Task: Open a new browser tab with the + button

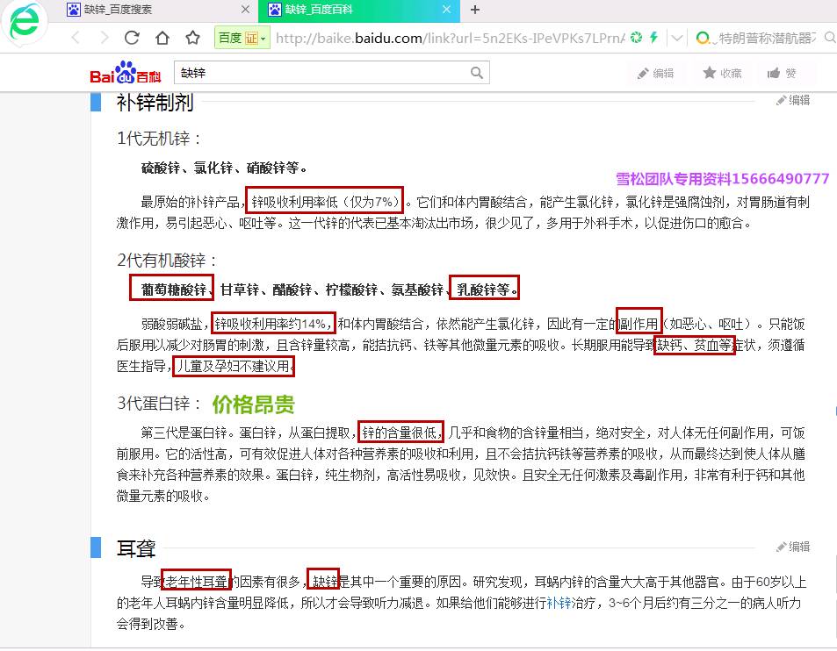Action: (475, 11)
